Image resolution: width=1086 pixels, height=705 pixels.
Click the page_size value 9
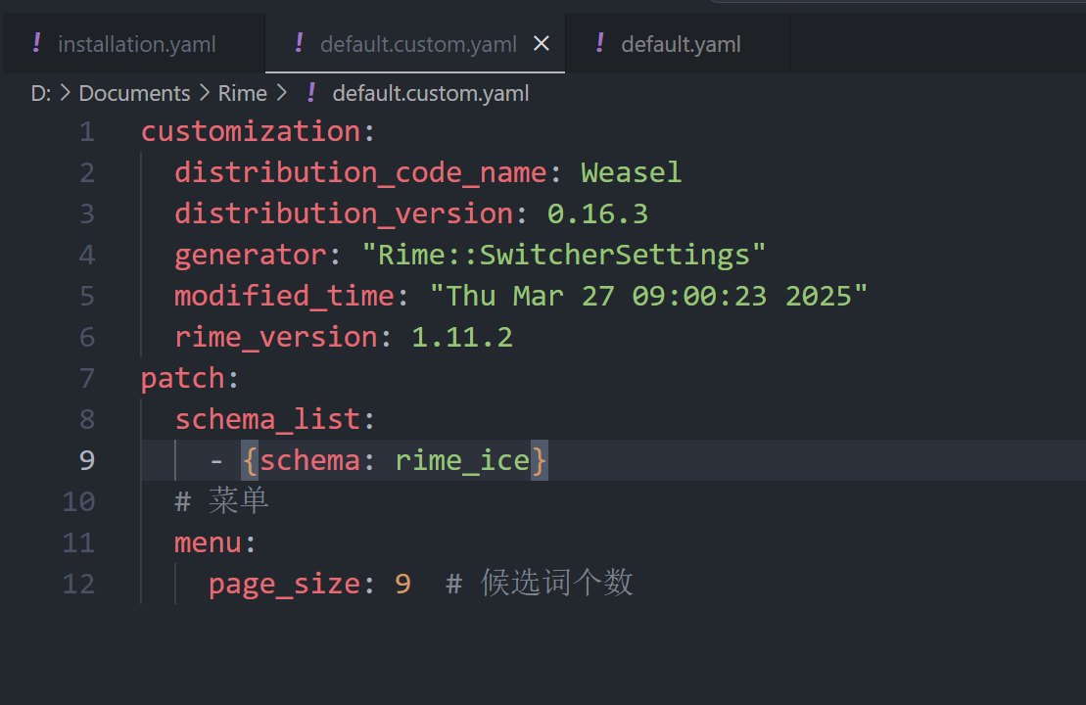coord(403,584)
